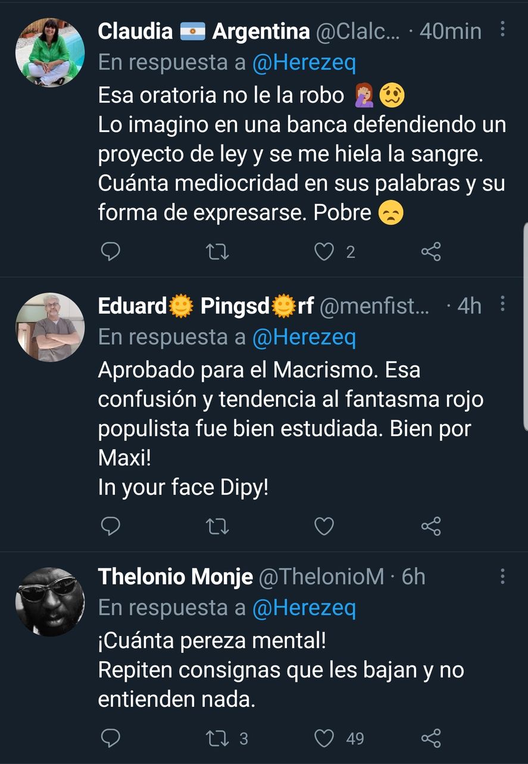
Task: Open more options on Claudia's tweet
Action: click(x=503, y=29)
